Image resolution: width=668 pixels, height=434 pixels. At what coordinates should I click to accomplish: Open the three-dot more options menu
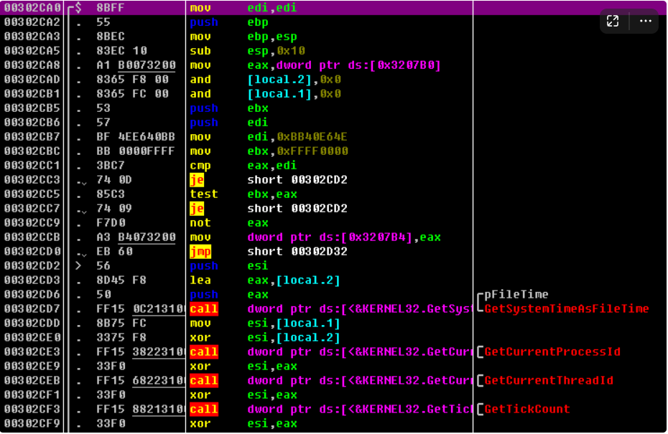tap(645, 22)
